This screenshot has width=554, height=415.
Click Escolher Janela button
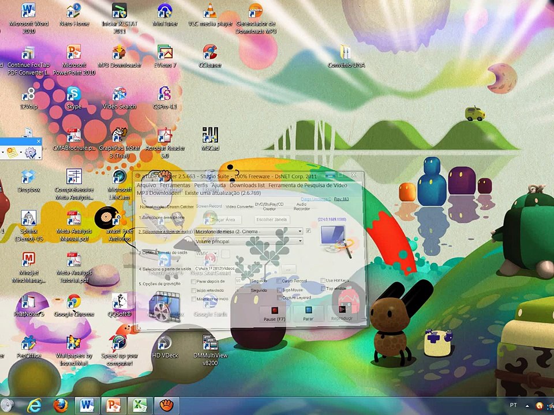tap(272, 220)
